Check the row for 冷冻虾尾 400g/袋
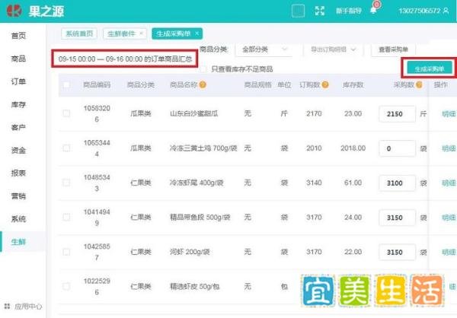The image size is (457, 318). [x=66, y=183]
